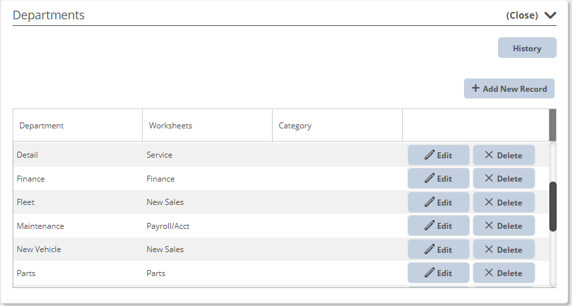Click the Category column header

point(337,125)
